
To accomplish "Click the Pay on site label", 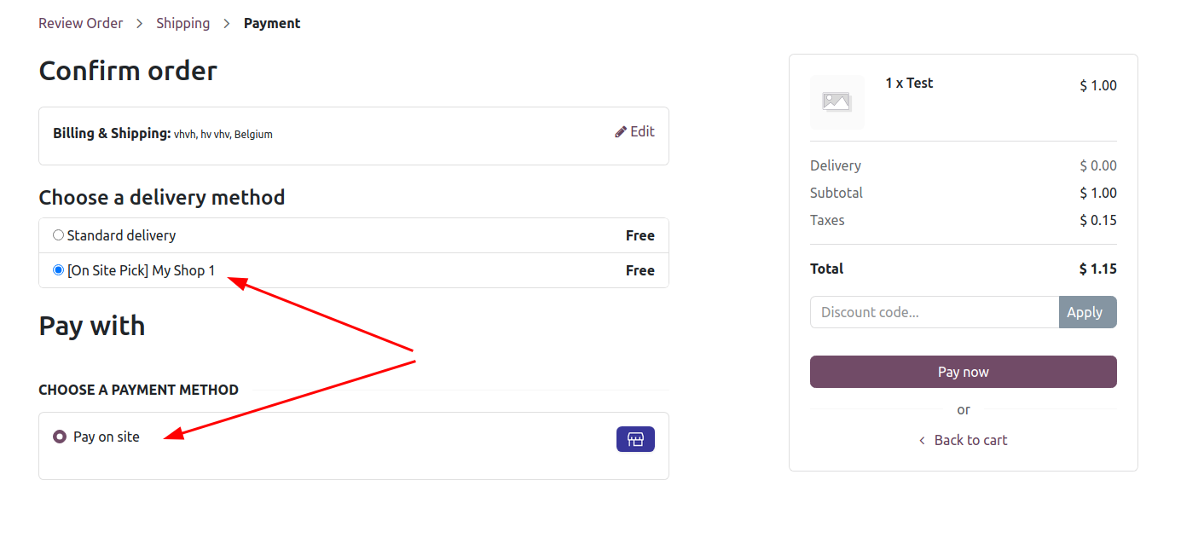I will pyautogui.click(x=107, y=437).
